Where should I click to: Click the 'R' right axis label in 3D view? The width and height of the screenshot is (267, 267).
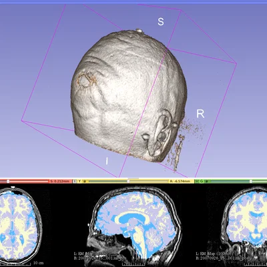pyautogui.click(x=200, y=114)
